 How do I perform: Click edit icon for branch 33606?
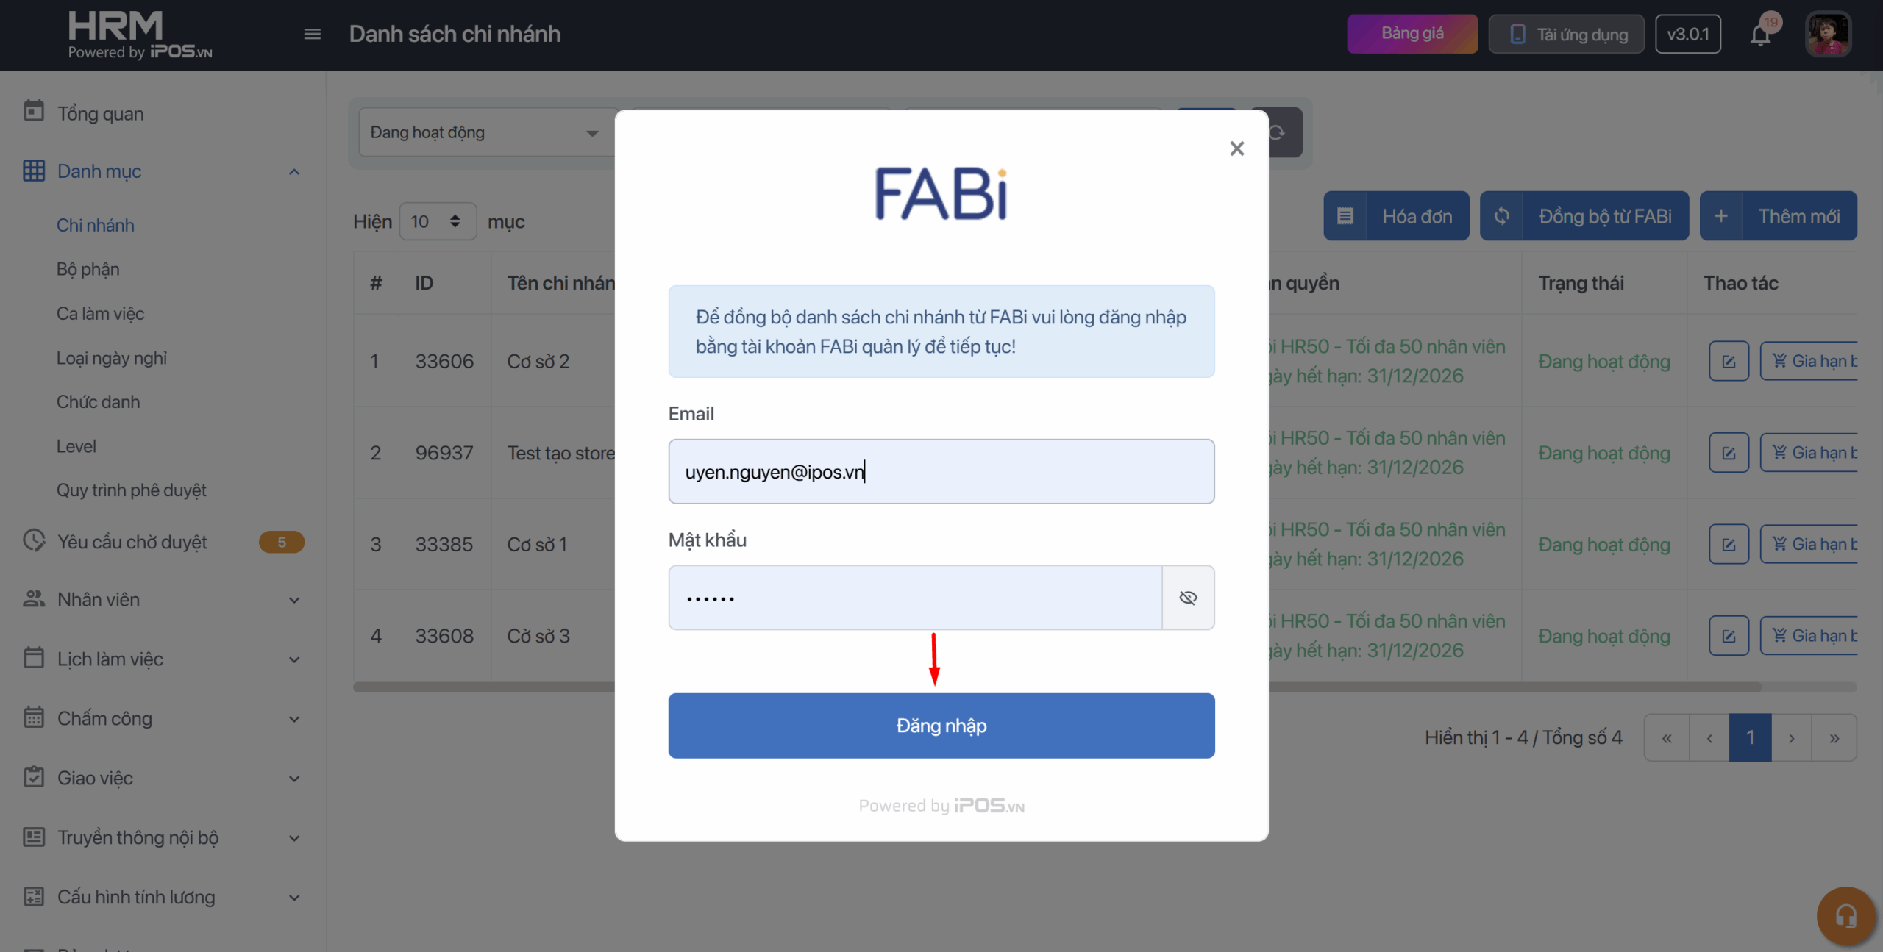pos(1729,361)
